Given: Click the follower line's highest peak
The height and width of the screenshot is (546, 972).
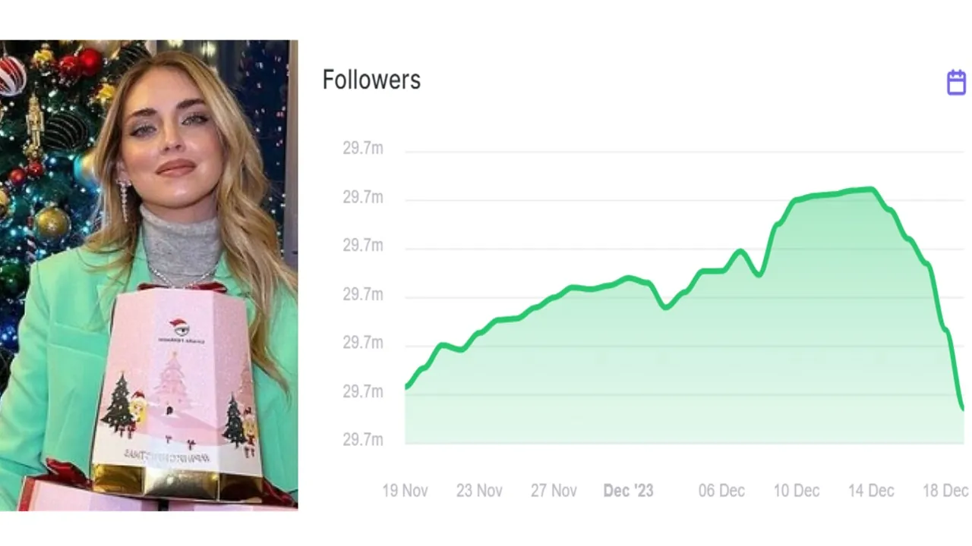Looking at the screenshot, I should click(x=872, y=189).
